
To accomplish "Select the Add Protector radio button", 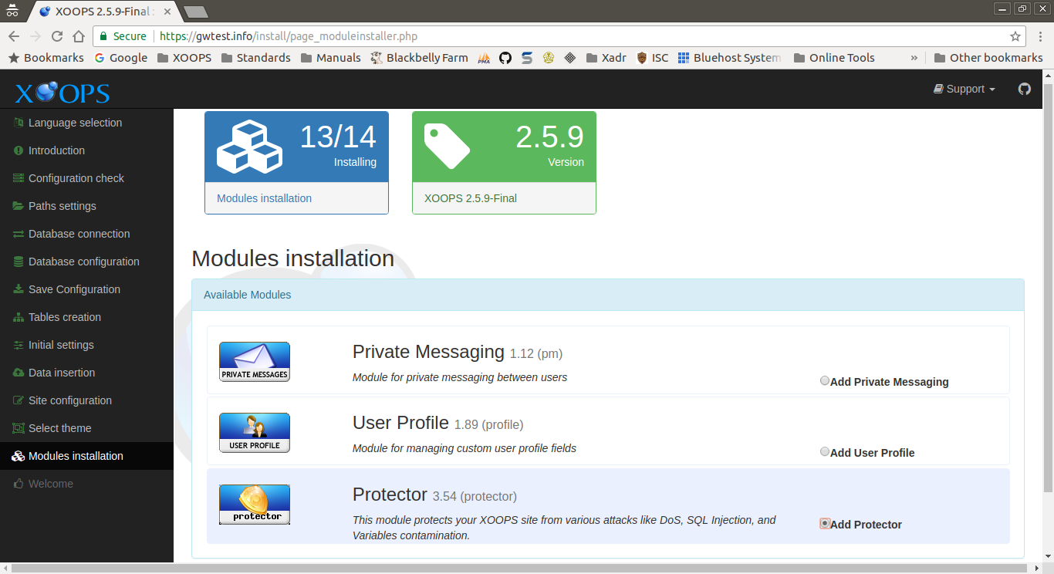I will tap(825, 523).
